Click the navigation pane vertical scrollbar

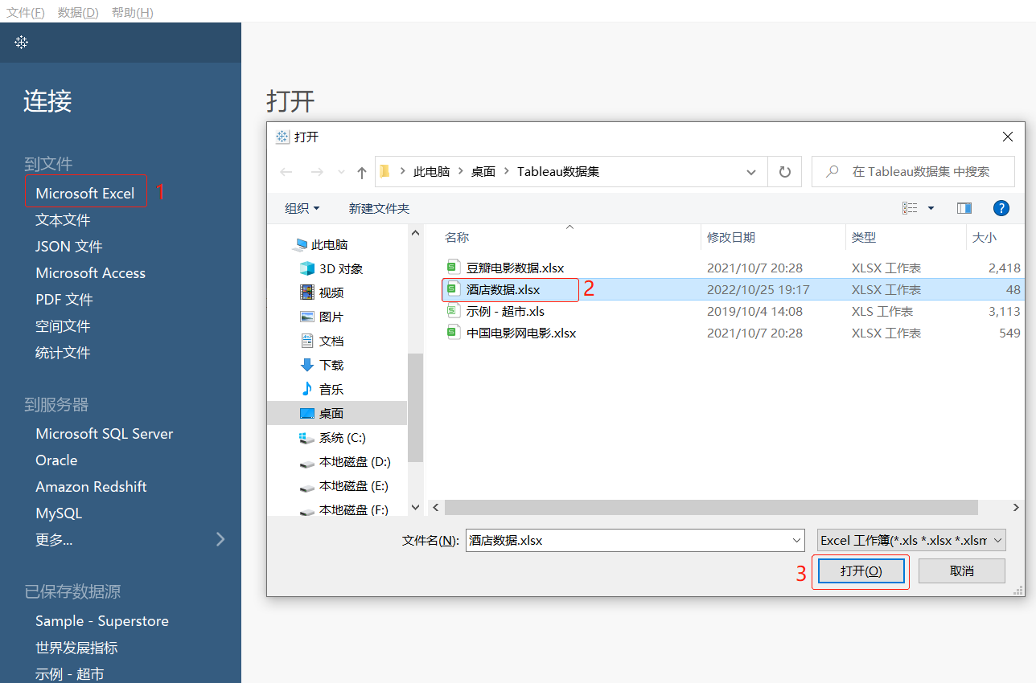point(415,407)
